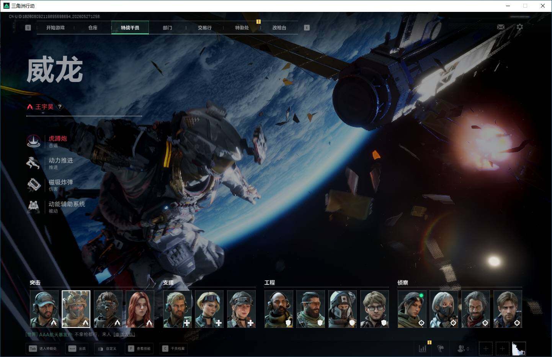Viewport: 552px width, 357px height.
Task: Switch to the 改枪台 tab
Action: pyautogui.click(x=279, y=28)
